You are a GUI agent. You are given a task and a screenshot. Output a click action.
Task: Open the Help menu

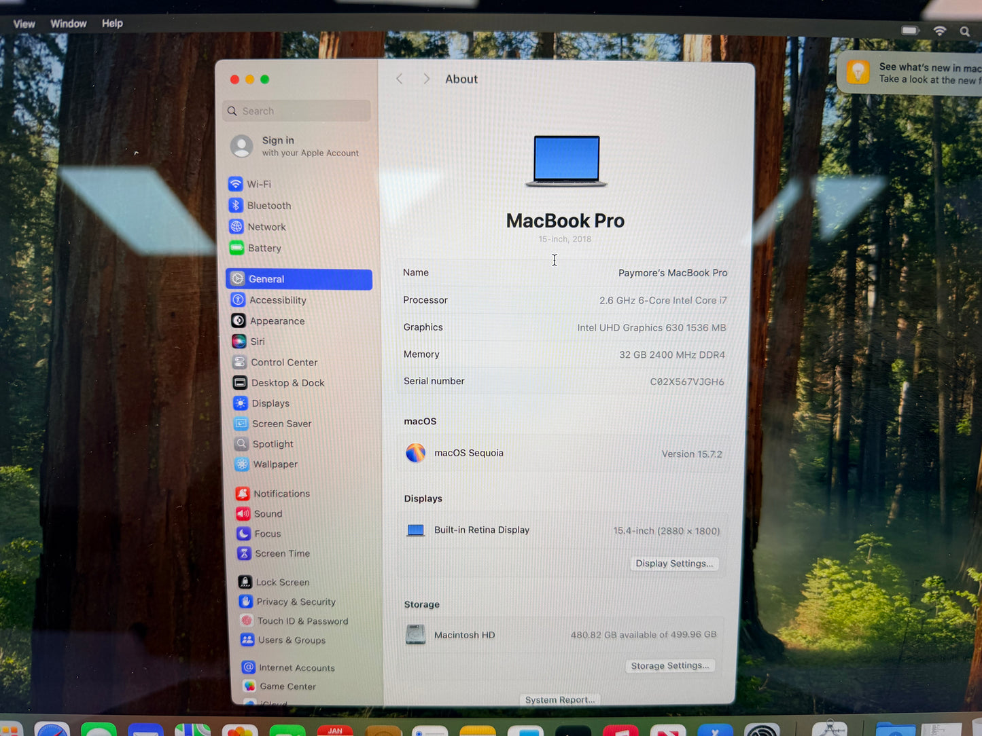[112, 22]
